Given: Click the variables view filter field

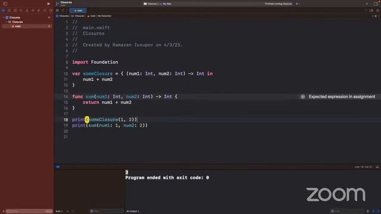Looking at the screenshot, I should click(x=107, y=212).
